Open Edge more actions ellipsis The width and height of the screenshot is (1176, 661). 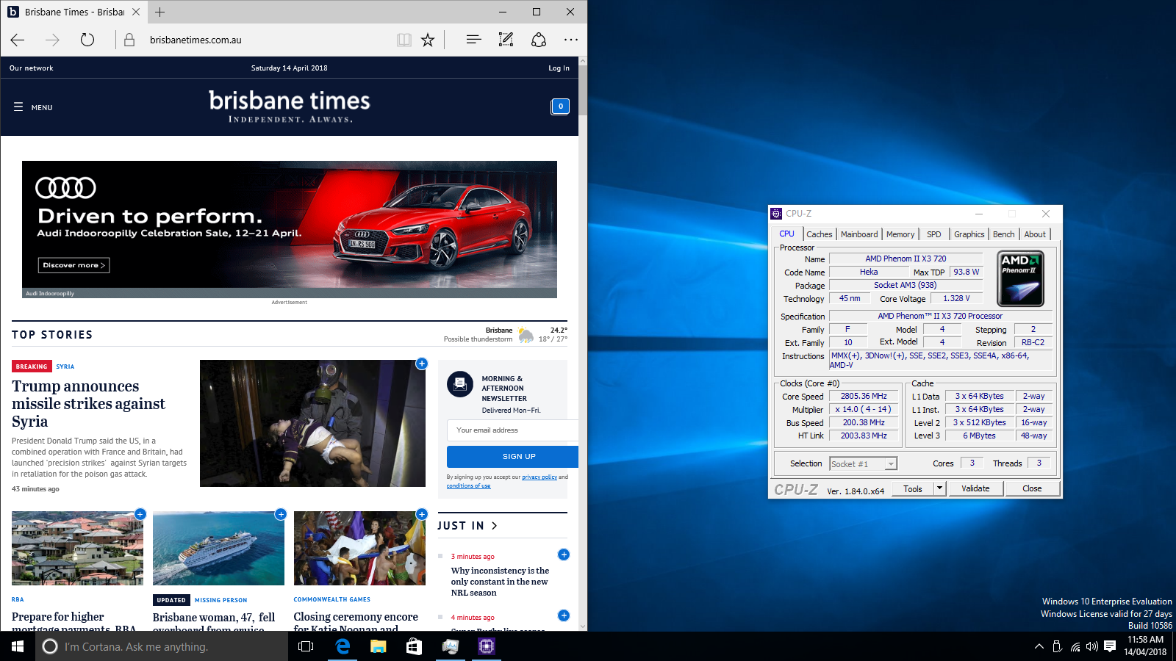click(x=571, y=40)
